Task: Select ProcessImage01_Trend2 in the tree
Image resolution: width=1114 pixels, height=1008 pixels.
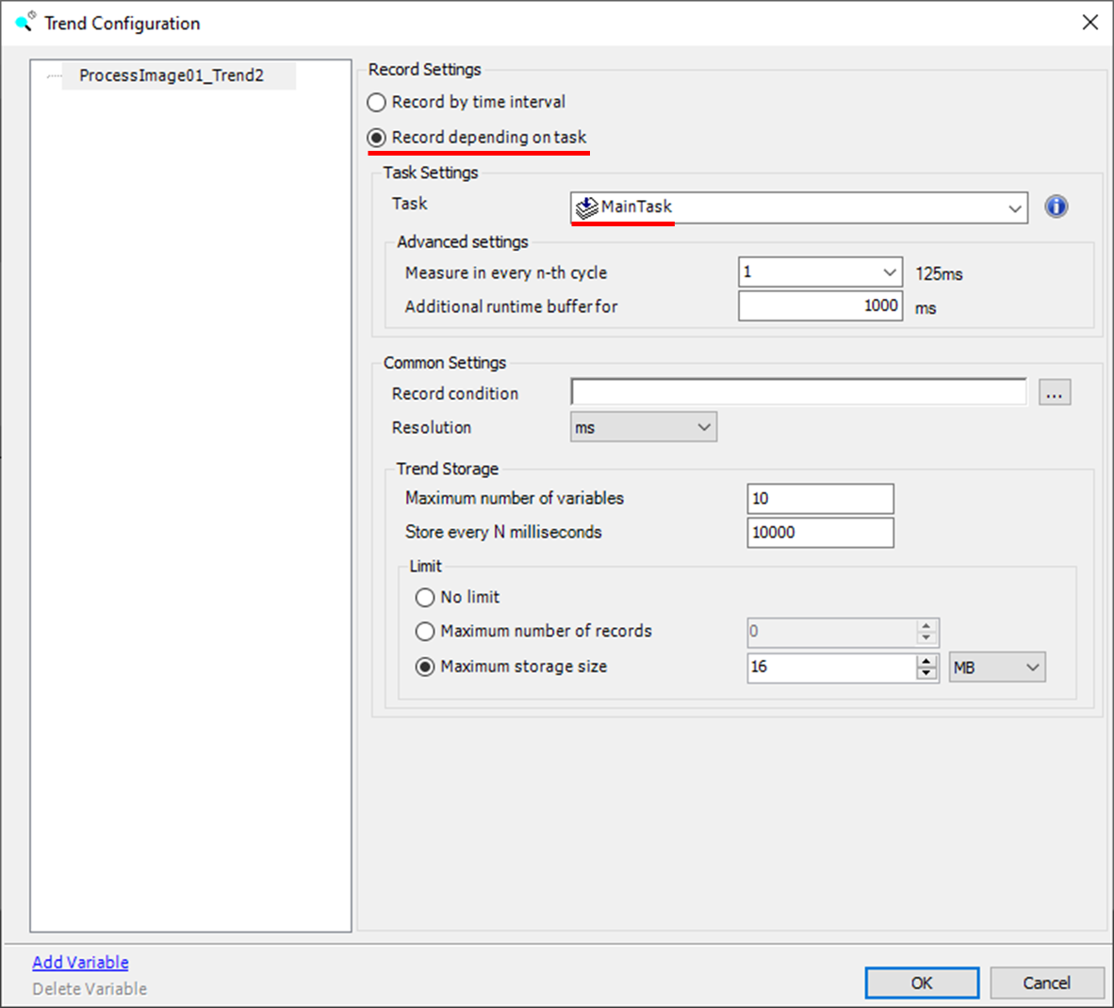Action: pos(172,75)
